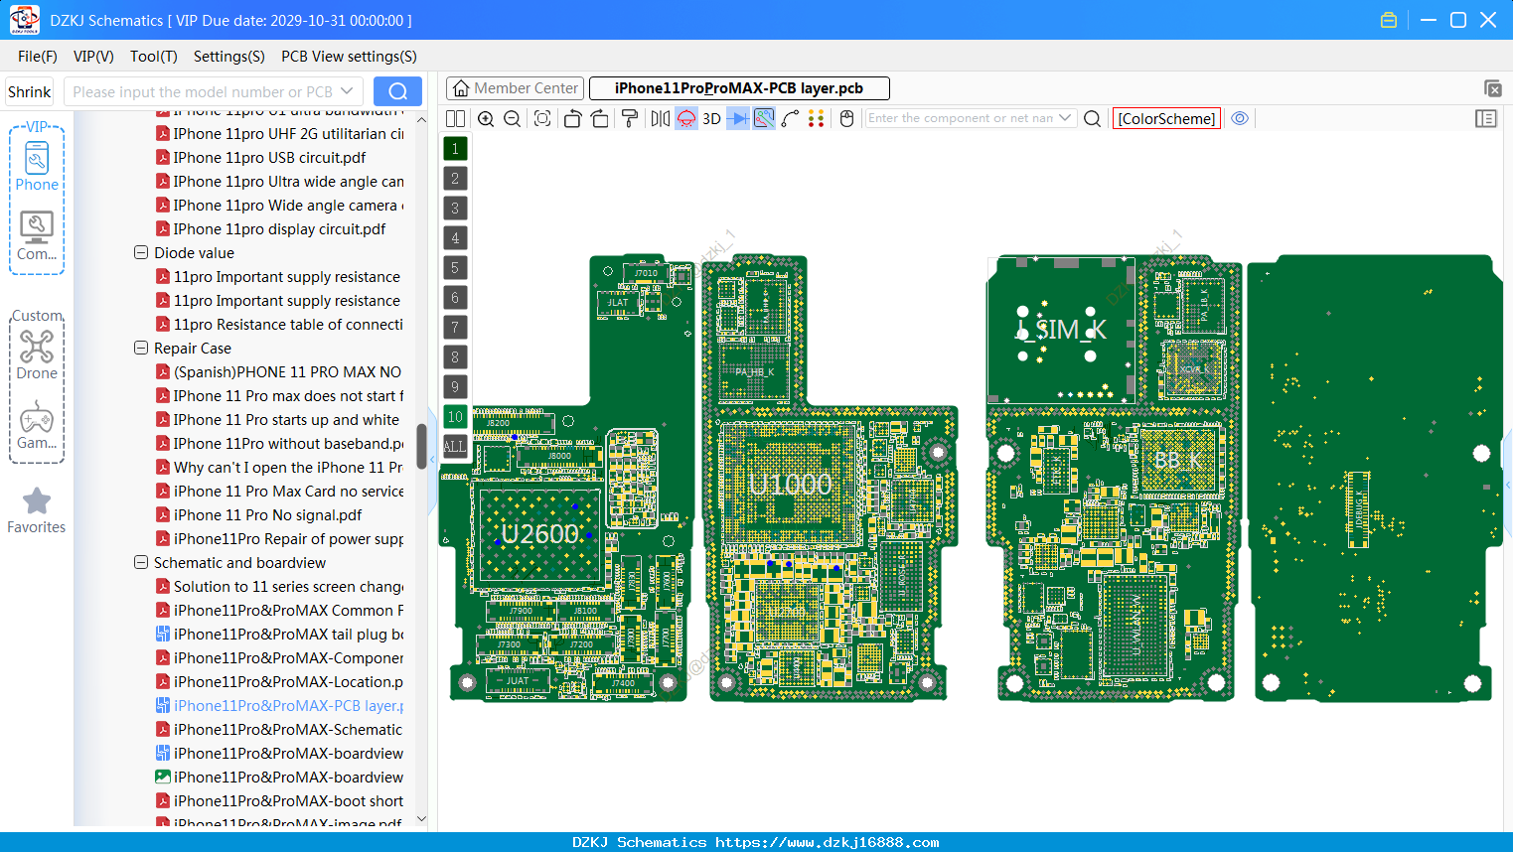Screen dimensions: 1513x852
Task: Click the tree scroll down arrow
Action: click(421, 818)
